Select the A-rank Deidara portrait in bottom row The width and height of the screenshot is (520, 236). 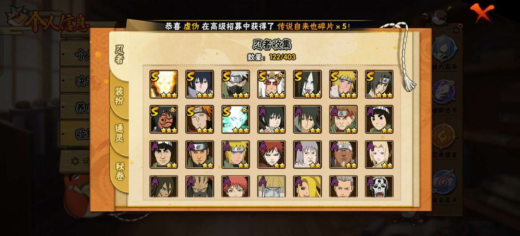[307, 186]
